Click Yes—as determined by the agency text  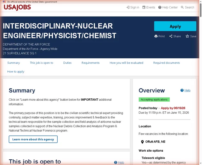[164, 163]
